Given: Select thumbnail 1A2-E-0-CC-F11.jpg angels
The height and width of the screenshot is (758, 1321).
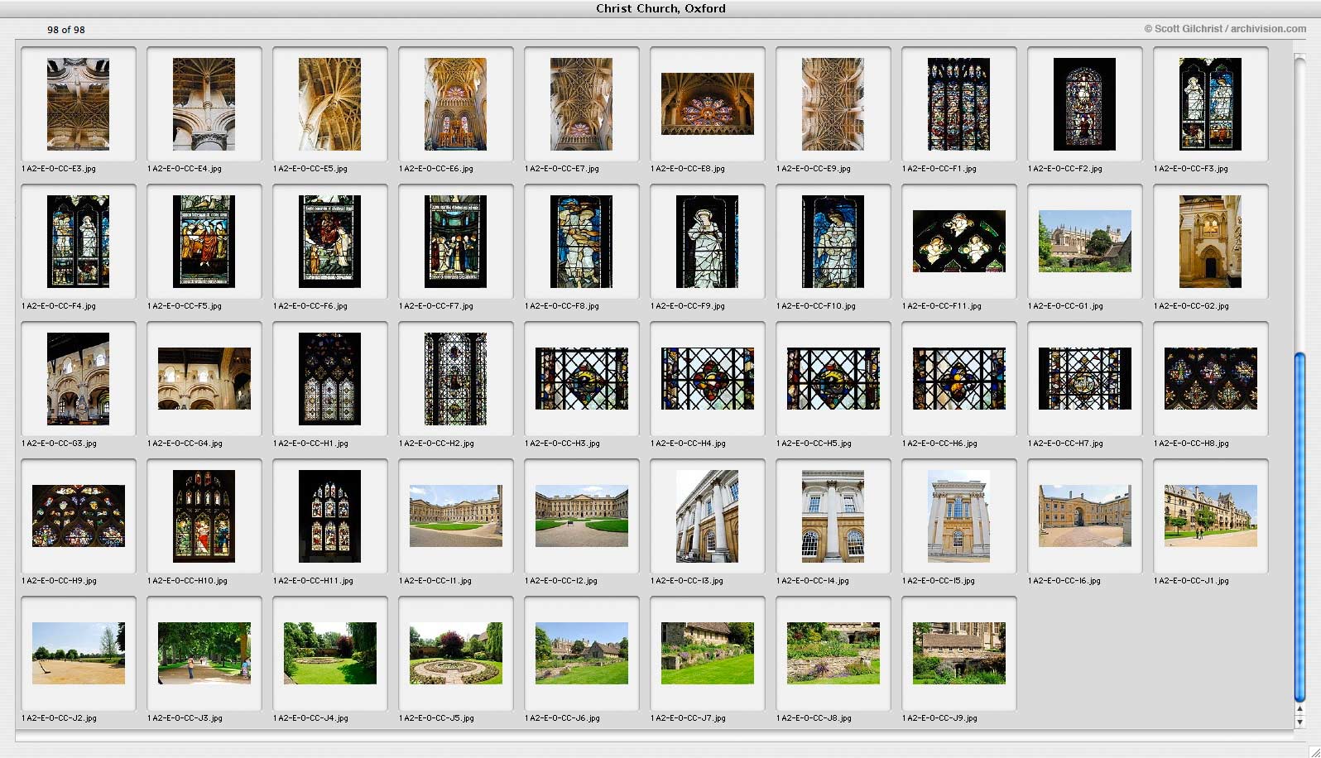Looking at the screenshot, I should (959, 242).
